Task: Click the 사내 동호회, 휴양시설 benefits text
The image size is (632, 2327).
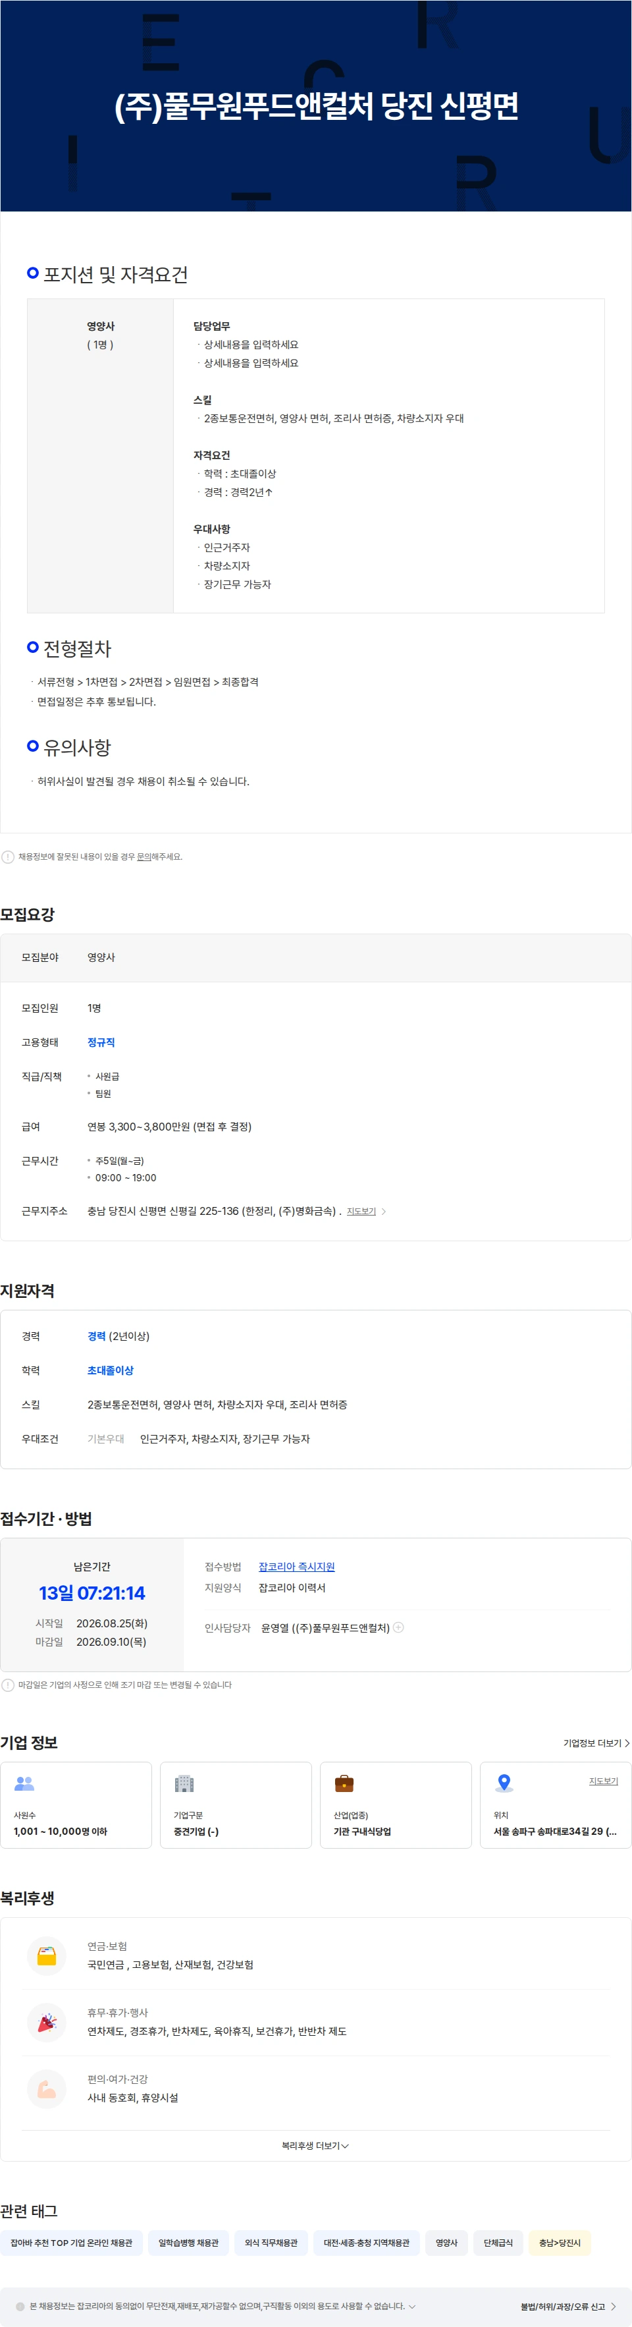Action: (133, 2098)
